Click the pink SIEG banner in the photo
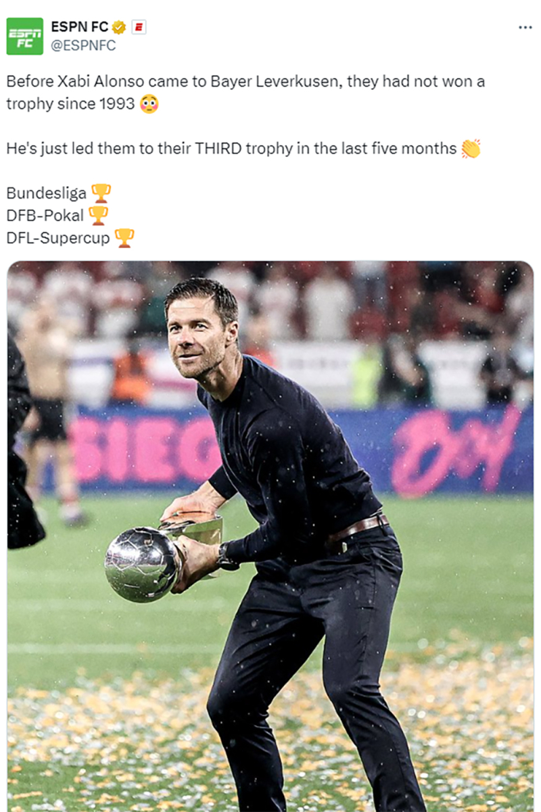This screenshot has width=541, height=812. point(145,448)
